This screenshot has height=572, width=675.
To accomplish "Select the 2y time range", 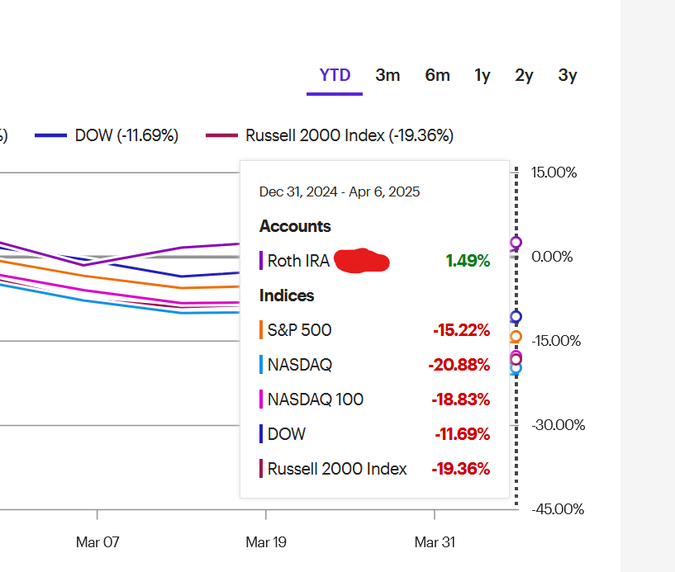I will pos(524,76).
